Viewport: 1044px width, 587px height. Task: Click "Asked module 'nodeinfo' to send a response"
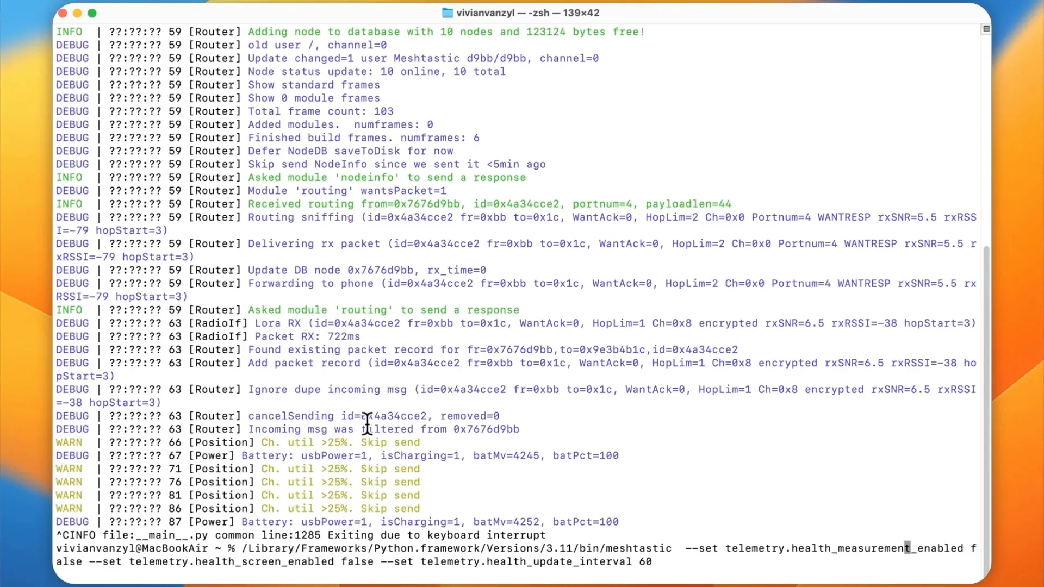point(387,178)
